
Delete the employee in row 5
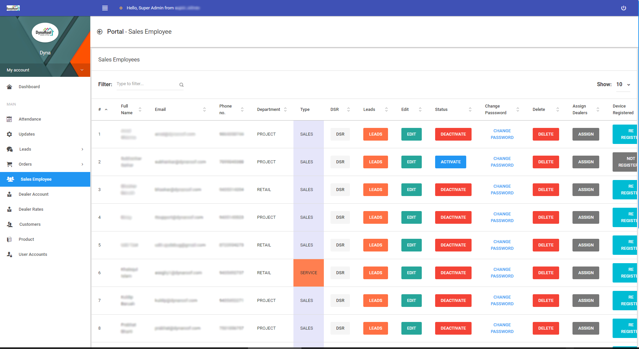click(x=545, y=245)
